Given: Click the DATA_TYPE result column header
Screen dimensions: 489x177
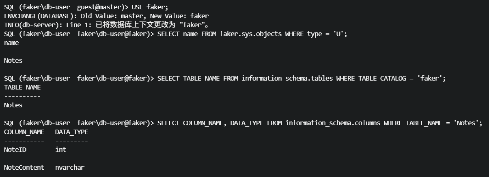Looking at the screenshot, I should coord(71,132).
